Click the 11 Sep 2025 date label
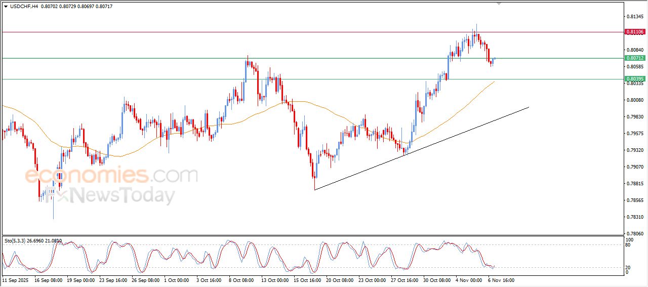Screen dimensions: 648x287 (16, 279)
